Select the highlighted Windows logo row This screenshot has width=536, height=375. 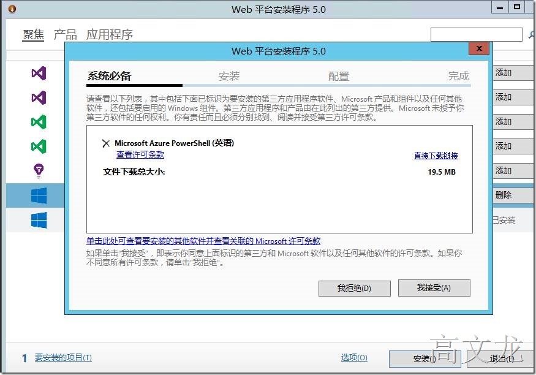(35, 195)
